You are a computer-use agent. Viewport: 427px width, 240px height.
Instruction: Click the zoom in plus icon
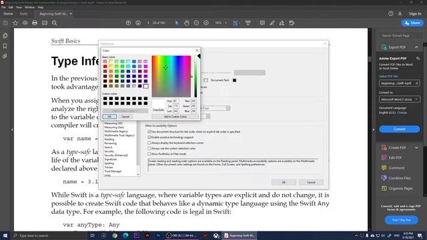point(206,23)
